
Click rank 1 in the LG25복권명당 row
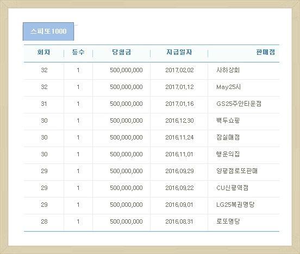[78, 205]
